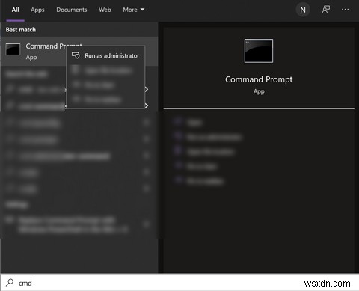This screenshot has height=291, width=359.
Task: Open the N user account avatar
Action: coord(303,10)
